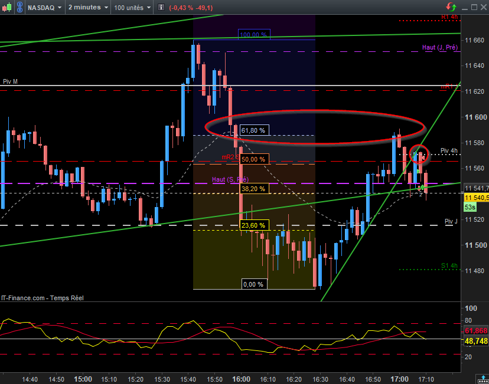Select the 38,20 % Fibonacci label
The height and width of the screenshot is (384, 489).
(x=254, y=189)
